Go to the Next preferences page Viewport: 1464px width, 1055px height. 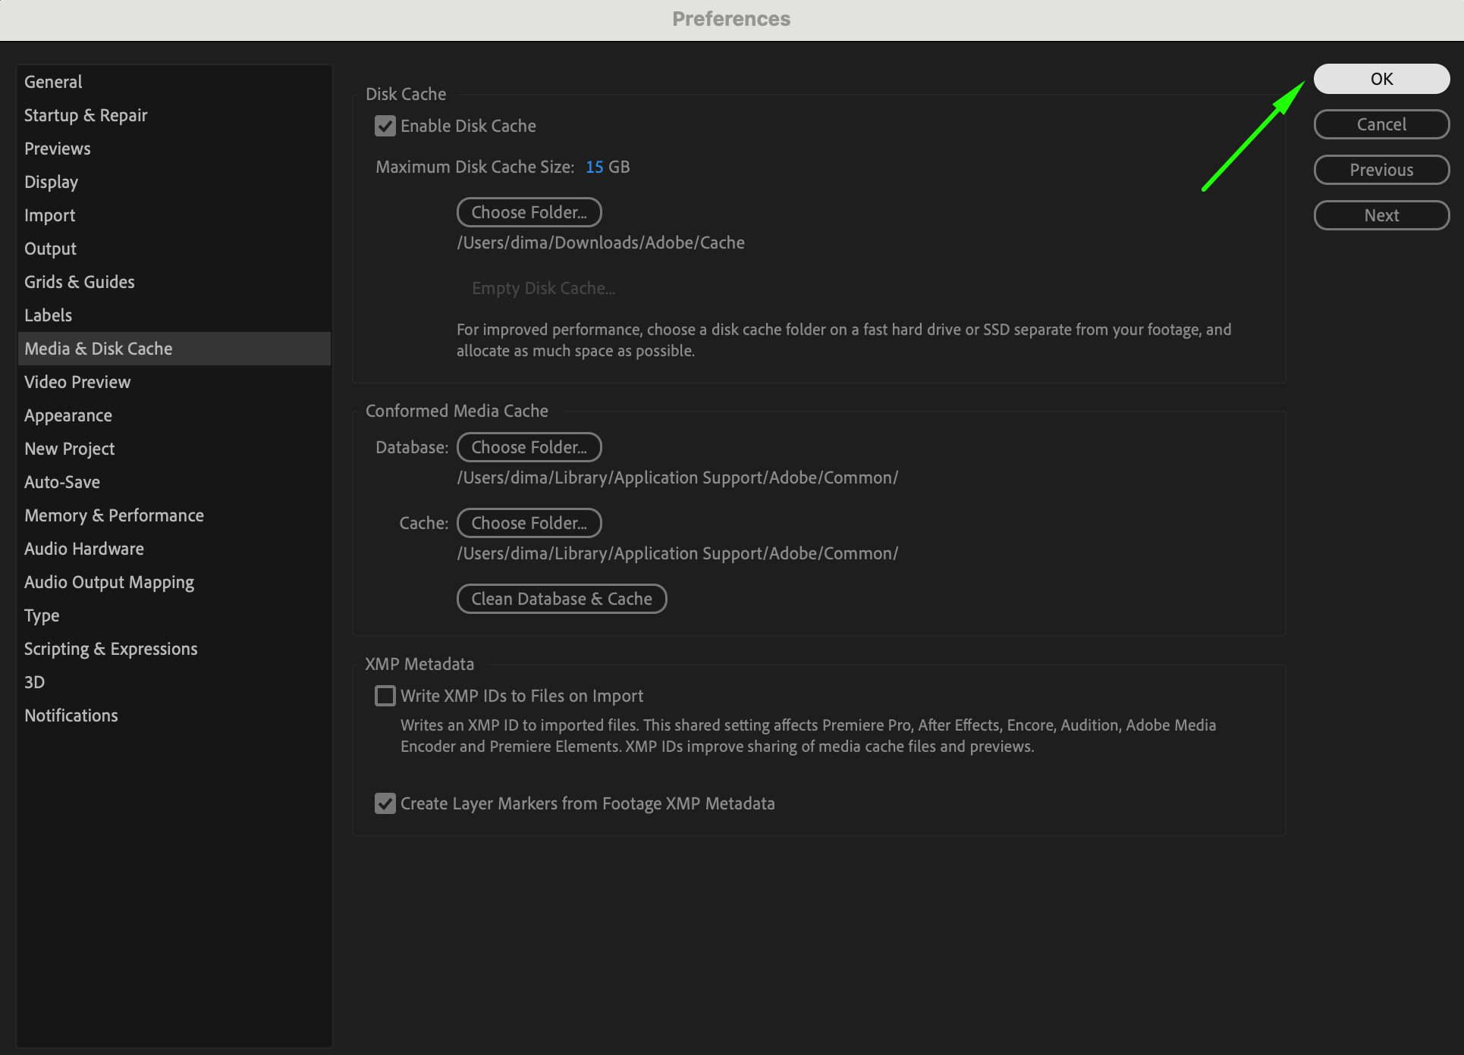1381,215
